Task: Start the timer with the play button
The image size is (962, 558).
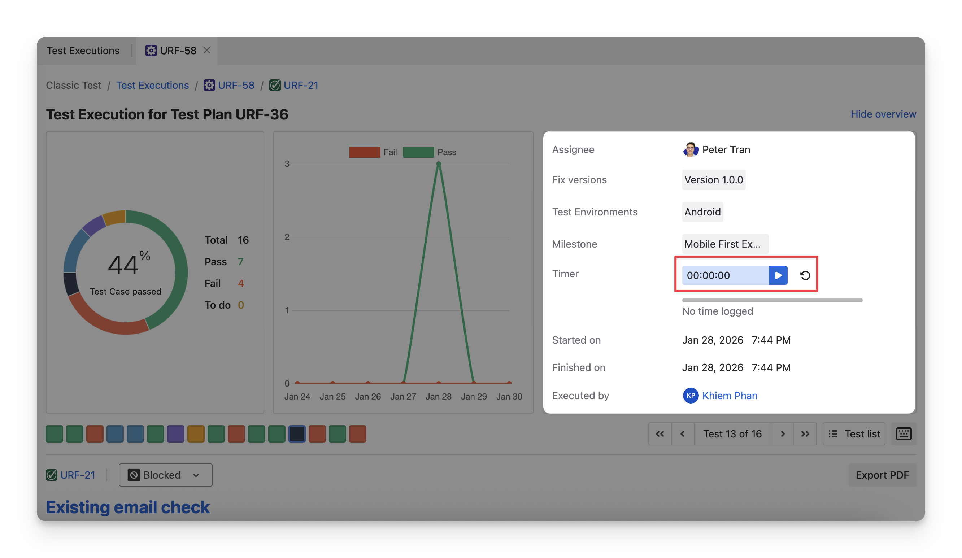Action: pyautogui.click(x=778, y=275)
